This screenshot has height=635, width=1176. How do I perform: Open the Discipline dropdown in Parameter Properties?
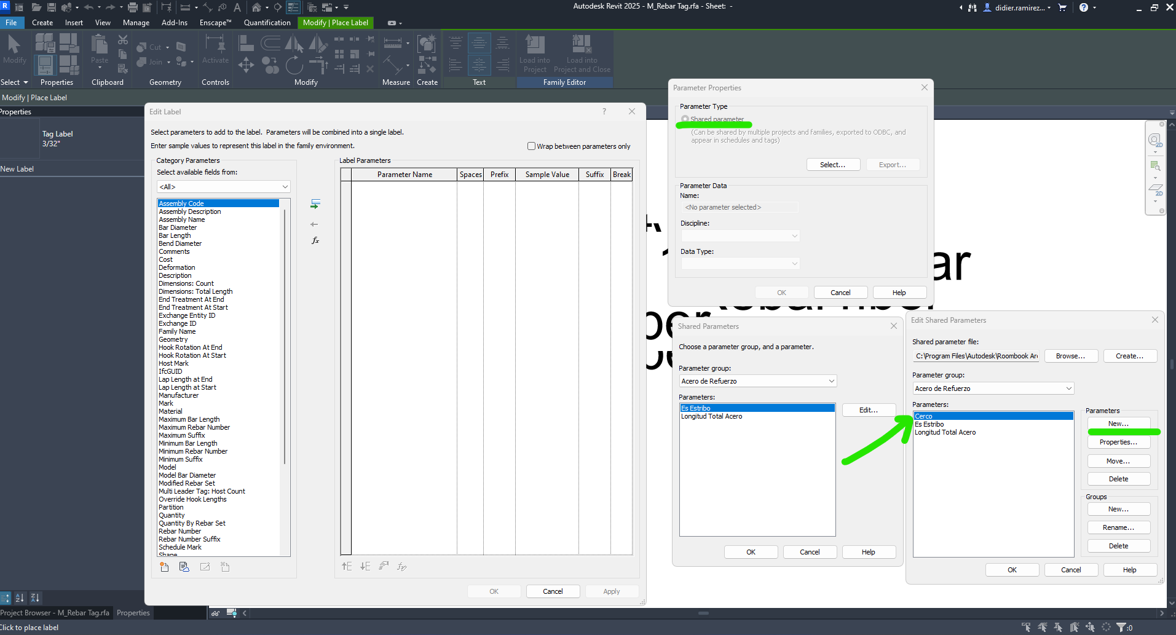[740, 235]
